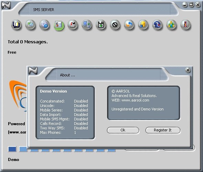Click the 'Demo' label at bottom
203x172 pixels.
(x=13, y=160)
